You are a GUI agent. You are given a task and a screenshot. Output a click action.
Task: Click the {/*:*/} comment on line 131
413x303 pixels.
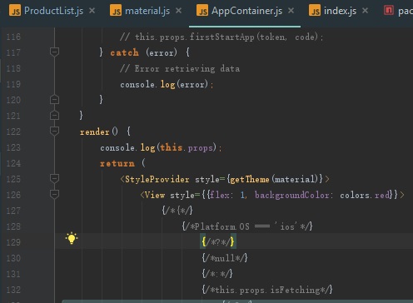click(x=217, y=274)
